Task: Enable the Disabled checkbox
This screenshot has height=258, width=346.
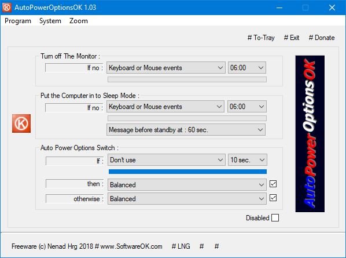Action: click(275, 218)
